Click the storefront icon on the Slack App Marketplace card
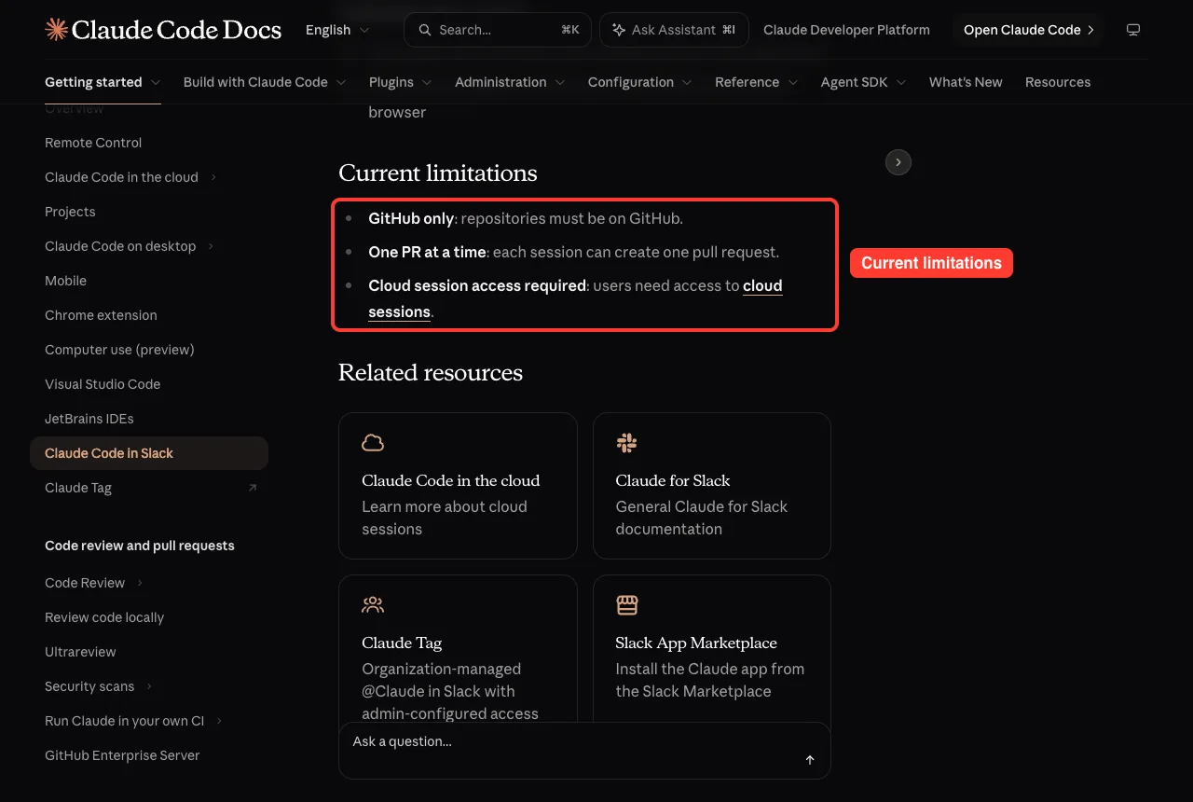The height and width of the screenshot is (802, 1193). (x=626, y=605)
